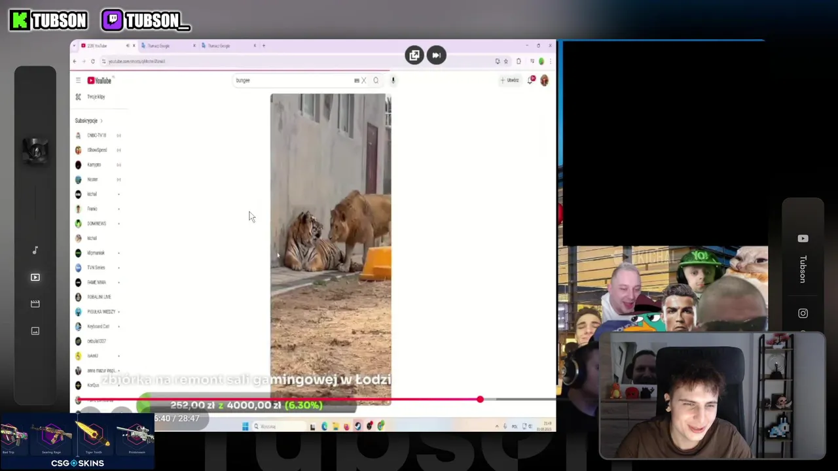Bookmark the page with the star icon
This screenshot has height=471, width=838.
coord(505,61)
